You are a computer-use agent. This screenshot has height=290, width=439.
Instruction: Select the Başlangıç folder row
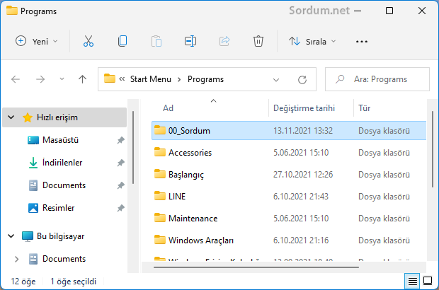289,175
